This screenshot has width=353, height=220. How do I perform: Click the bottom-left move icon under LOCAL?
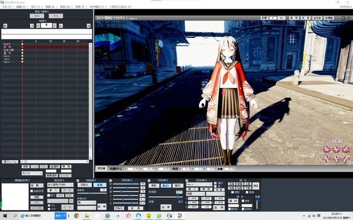tap(328, 158)
